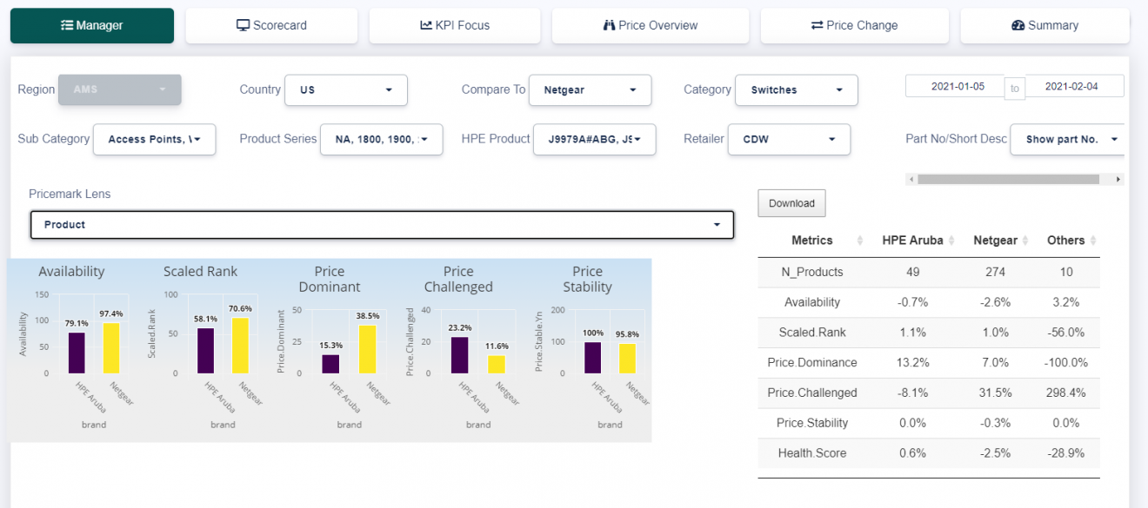
Task: Click the Download button
Action: [x=791, y=203]
